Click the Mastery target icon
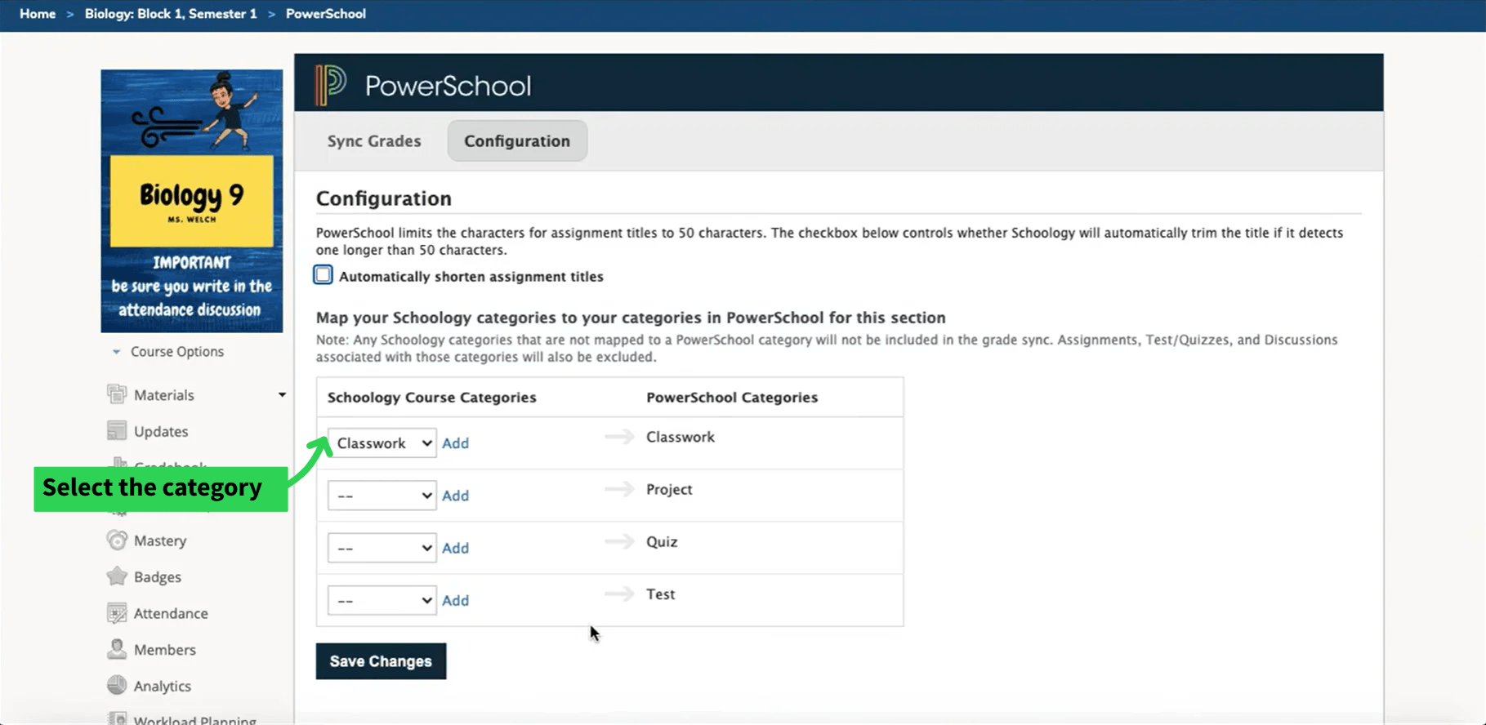 click(x=117, y=540)
